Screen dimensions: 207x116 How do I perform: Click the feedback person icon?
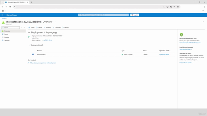[28, 63]
